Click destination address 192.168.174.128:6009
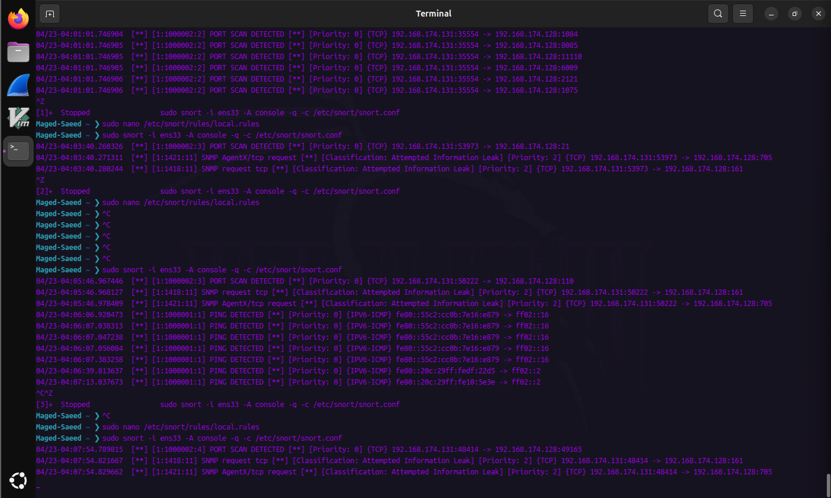 click(536, 68)
